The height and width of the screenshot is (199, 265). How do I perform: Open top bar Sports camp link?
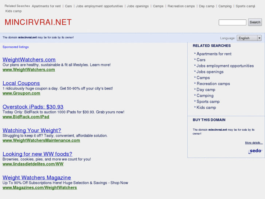pos(245,6)
